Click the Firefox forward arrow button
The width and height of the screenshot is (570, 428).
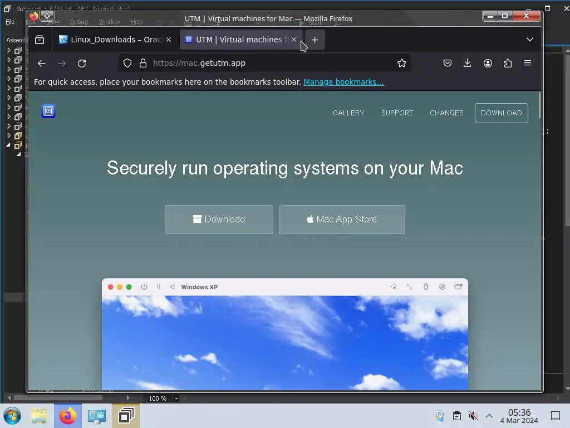[x=62, y=64]
